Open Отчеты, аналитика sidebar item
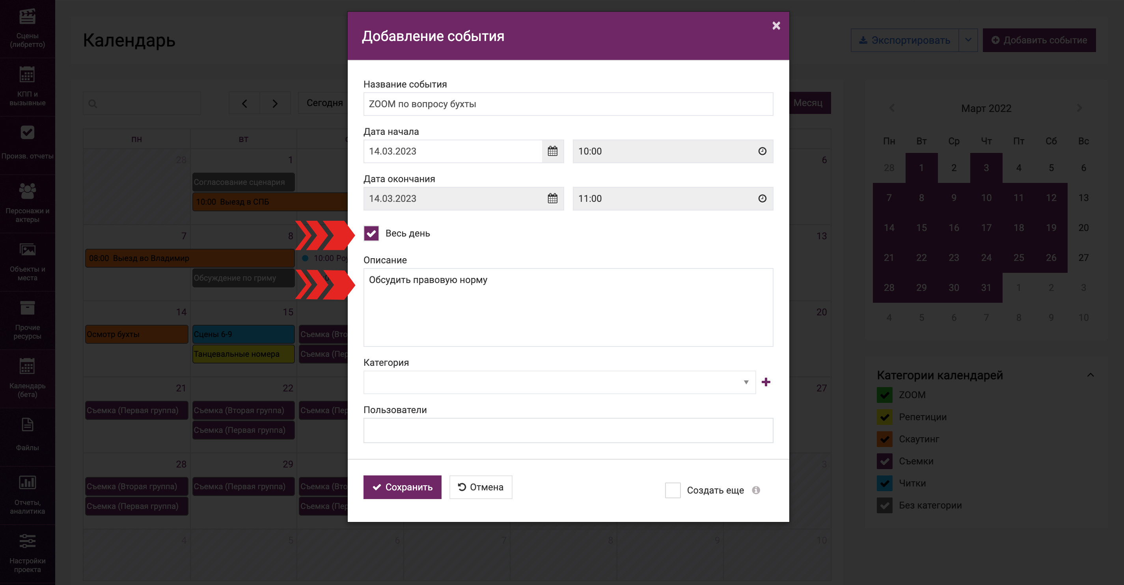Screen dimensions: 1124x585 [28, 495]
